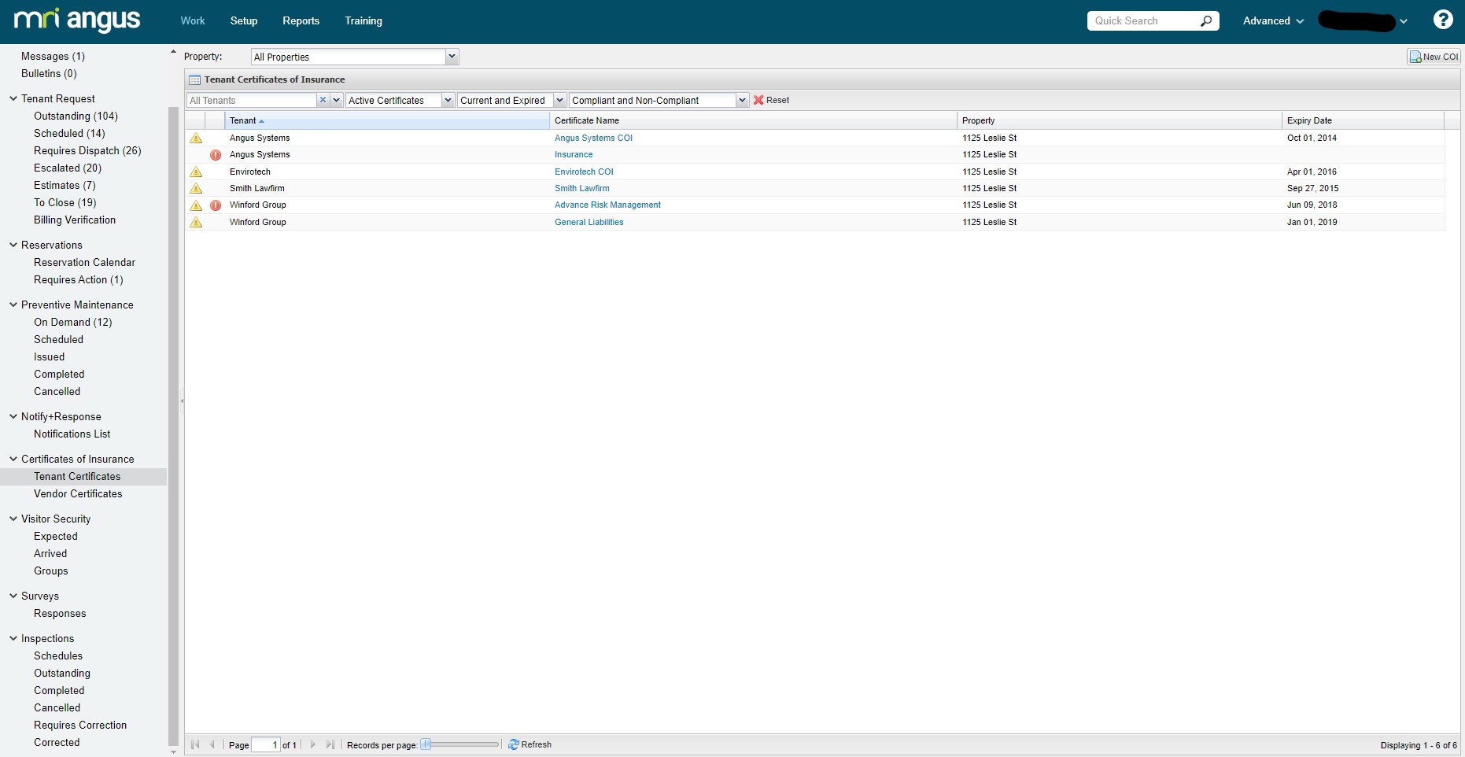Open the Setup menu
The image size is (1465, 757).
[x=243, y=21]
